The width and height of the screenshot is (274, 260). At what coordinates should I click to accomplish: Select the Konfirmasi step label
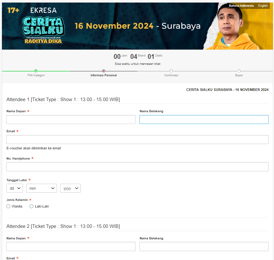(171, 75)
